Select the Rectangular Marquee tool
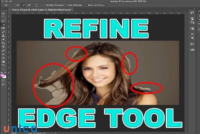The width and height of the screenshot is (200, 134). click(x=3, y=17)
